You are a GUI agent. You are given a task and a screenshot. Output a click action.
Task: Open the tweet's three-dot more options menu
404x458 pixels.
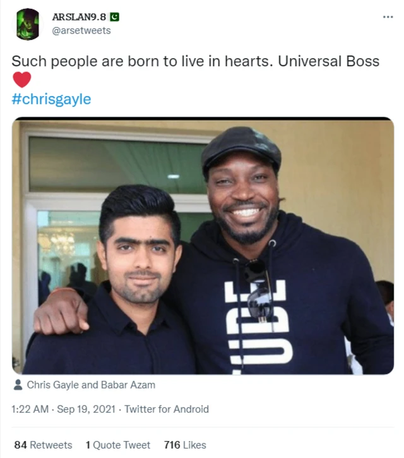click(388, 16)
